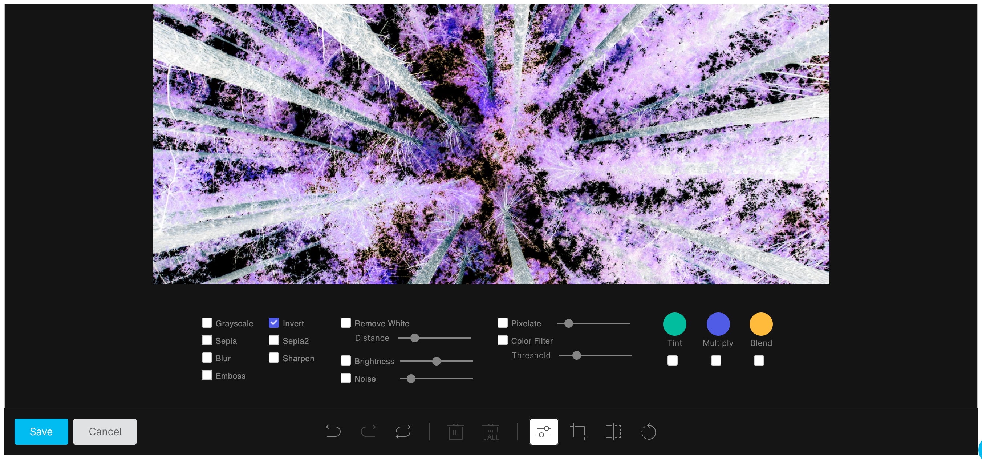Click the Cancel button
Viewport: 982px width, 460px height.
pos(105,431)
